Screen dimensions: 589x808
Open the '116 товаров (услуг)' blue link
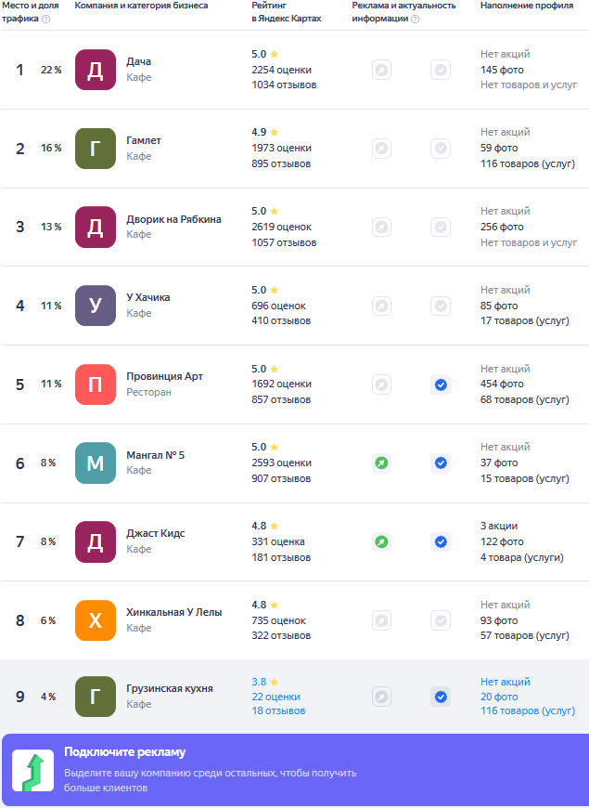(x=528, y=711)
